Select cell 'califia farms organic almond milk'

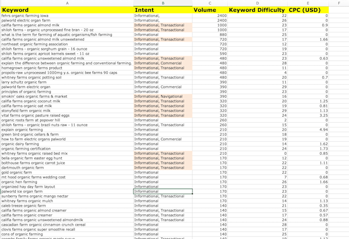67,25
